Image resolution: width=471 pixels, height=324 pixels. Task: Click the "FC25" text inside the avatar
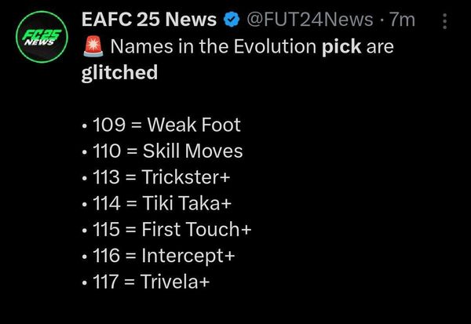click(42, 34)
